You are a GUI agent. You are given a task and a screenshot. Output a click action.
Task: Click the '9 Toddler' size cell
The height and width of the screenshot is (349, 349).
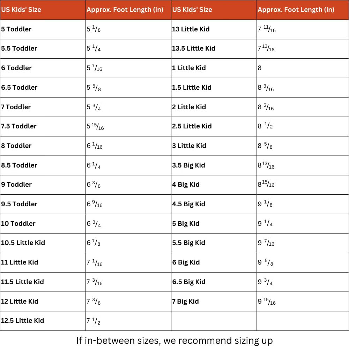[16, 184]
